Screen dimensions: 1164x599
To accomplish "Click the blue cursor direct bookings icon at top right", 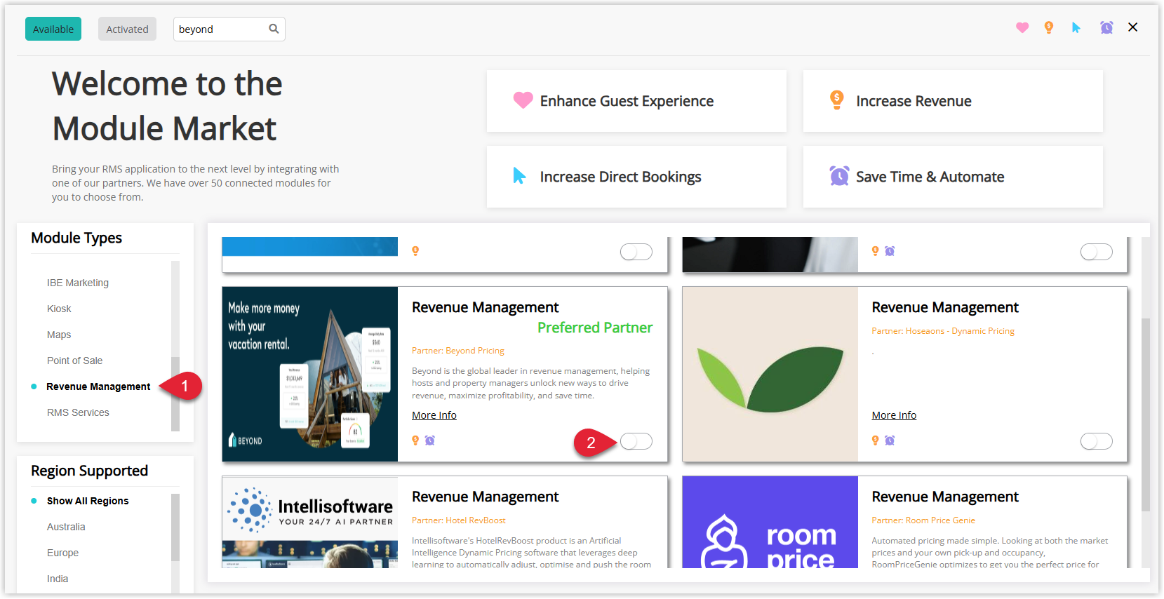I will click(1076, 28).
